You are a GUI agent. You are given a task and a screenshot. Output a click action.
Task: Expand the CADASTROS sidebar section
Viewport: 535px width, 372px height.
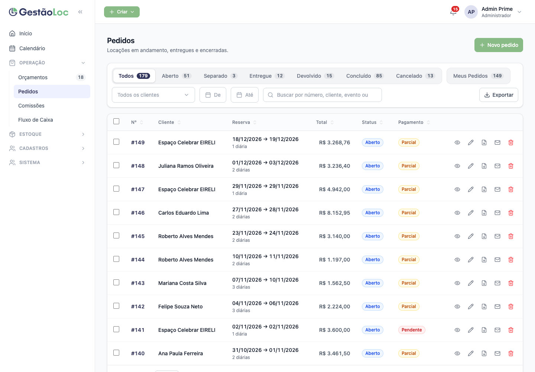(48, 148)
